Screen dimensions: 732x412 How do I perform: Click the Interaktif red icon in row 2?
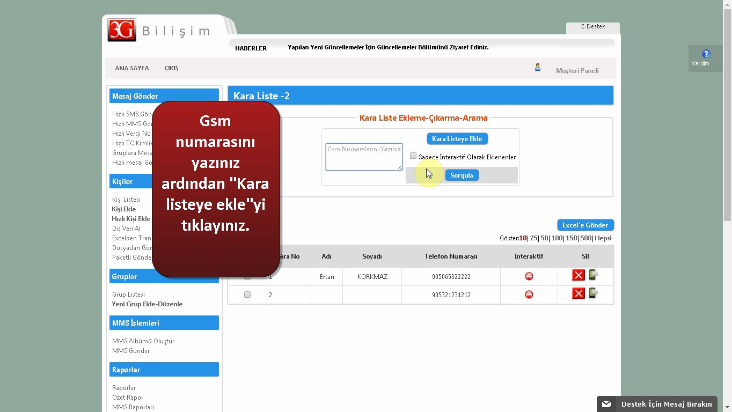pyautogui.click(x=529, y=295)
